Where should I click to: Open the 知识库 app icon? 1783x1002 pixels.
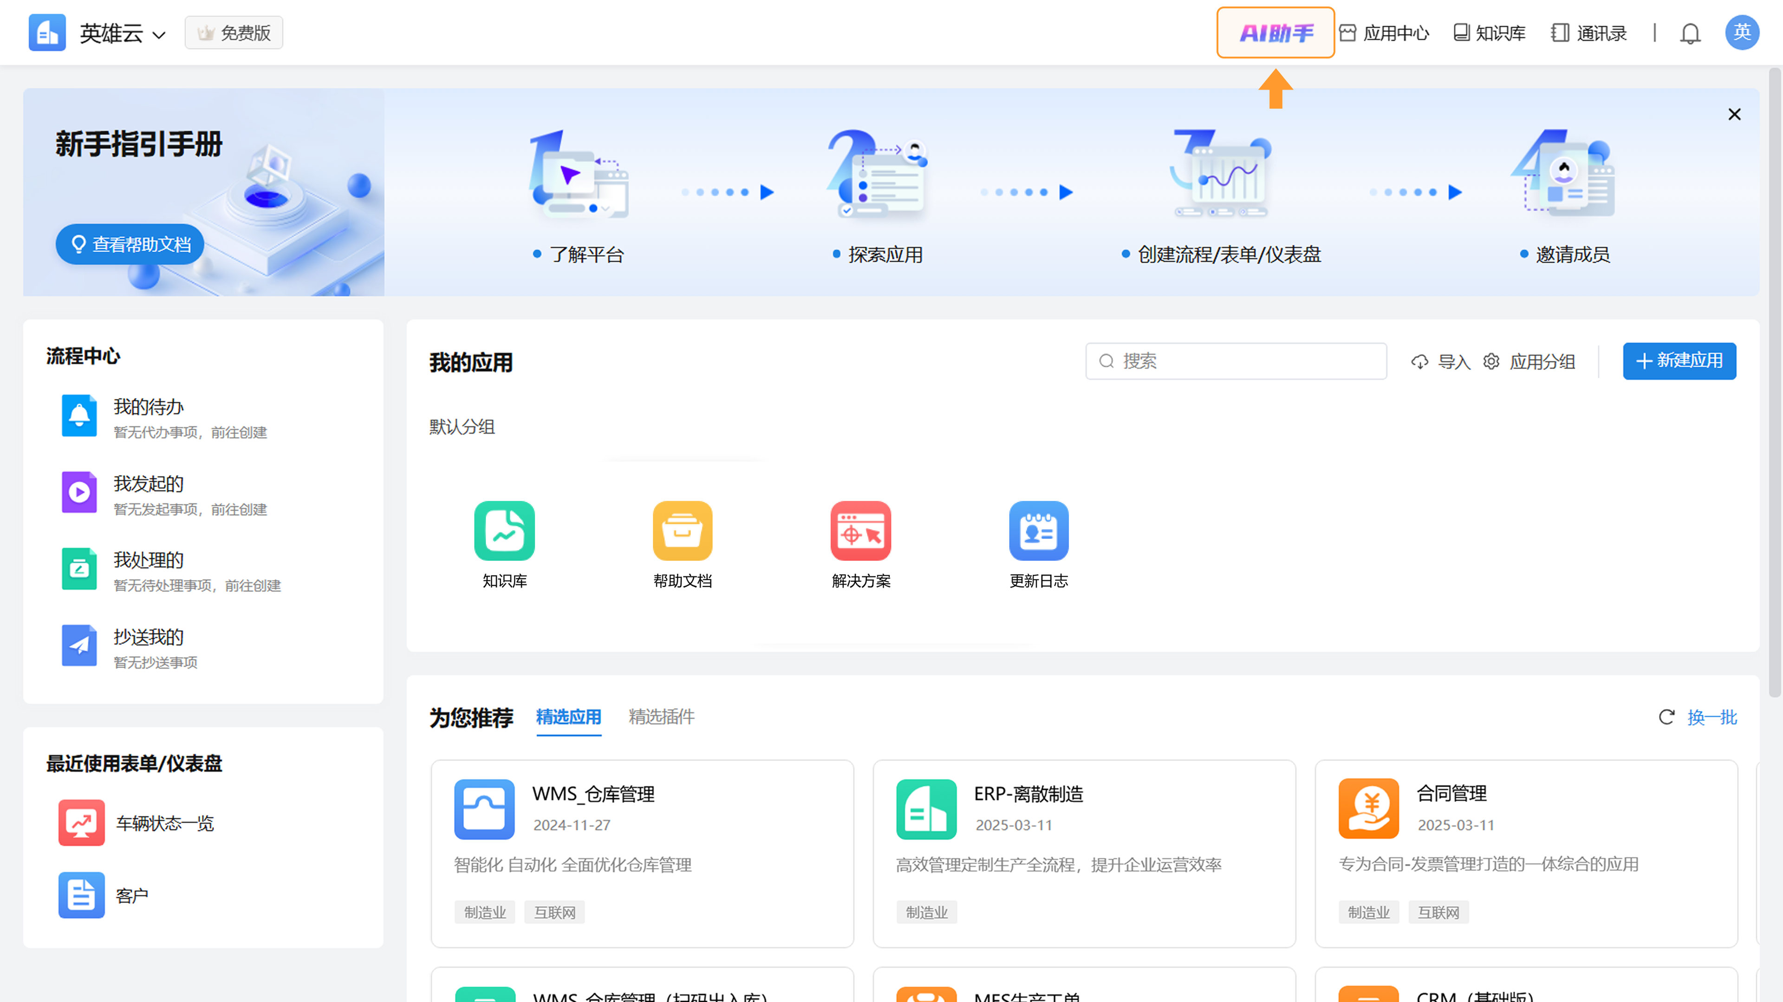[505, 531]
